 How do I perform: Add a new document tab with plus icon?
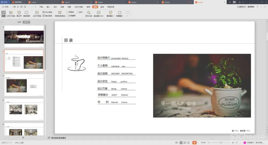230,2
